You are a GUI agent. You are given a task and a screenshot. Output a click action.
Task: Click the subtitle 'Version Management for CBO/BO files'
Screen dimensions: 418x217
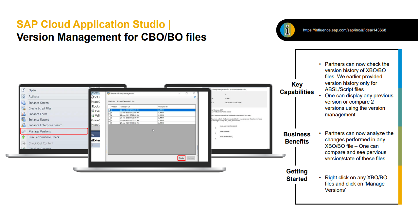pyautogui.click(x=112, y=37)
